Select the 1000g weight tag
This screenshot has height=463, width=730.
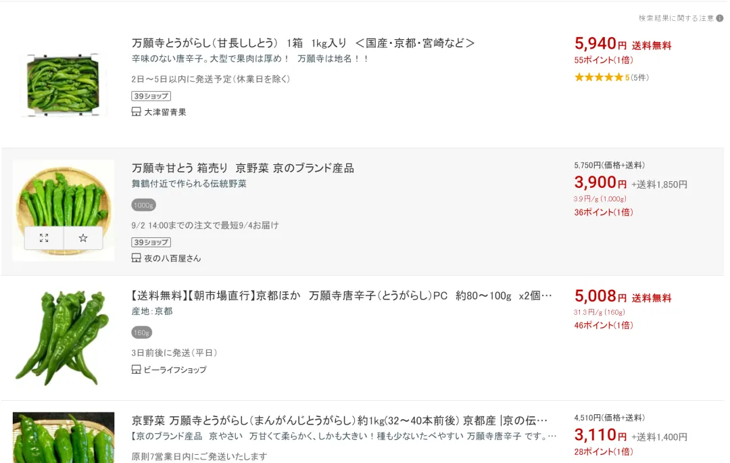point(143,205)
